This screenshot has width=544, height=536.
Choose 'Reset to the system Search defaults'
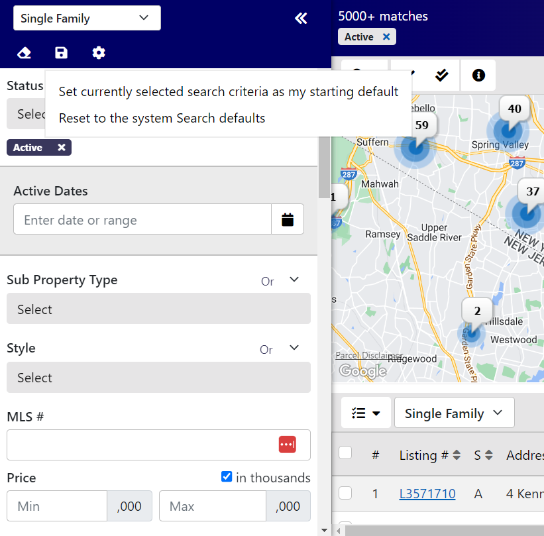tap(162, 119)
